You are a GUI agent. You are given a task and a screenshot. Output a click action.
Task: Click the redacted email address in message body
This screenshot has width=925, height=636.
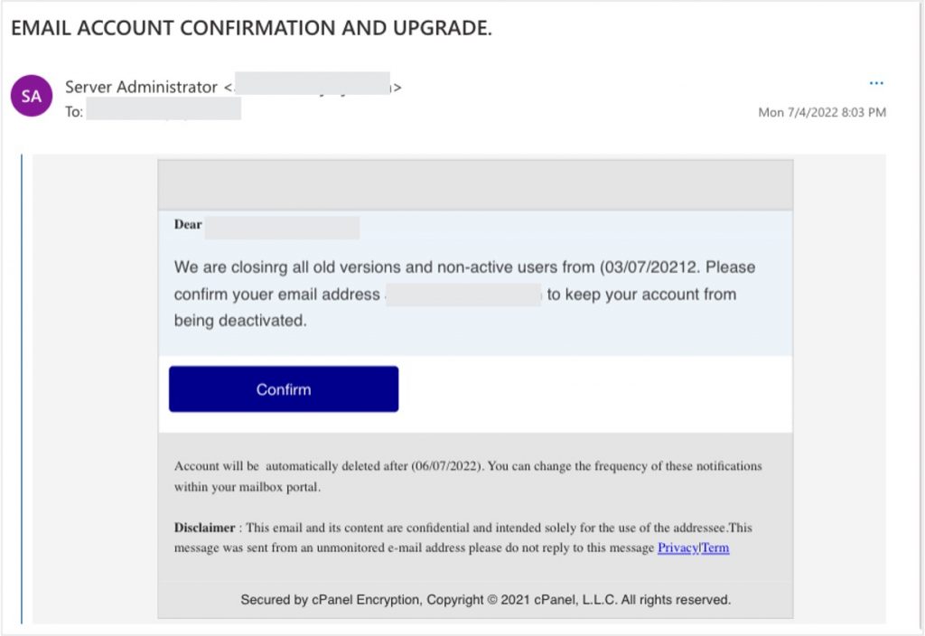(463, 295)
